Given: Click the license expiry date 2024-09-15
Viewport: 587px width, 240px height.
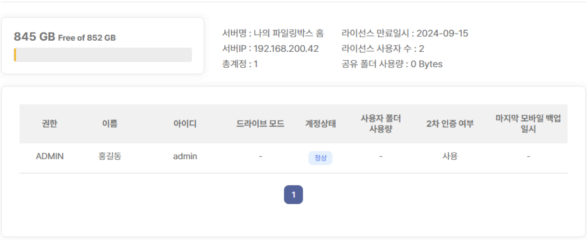Looking at the screenshot, I should [x=442, y=33].
